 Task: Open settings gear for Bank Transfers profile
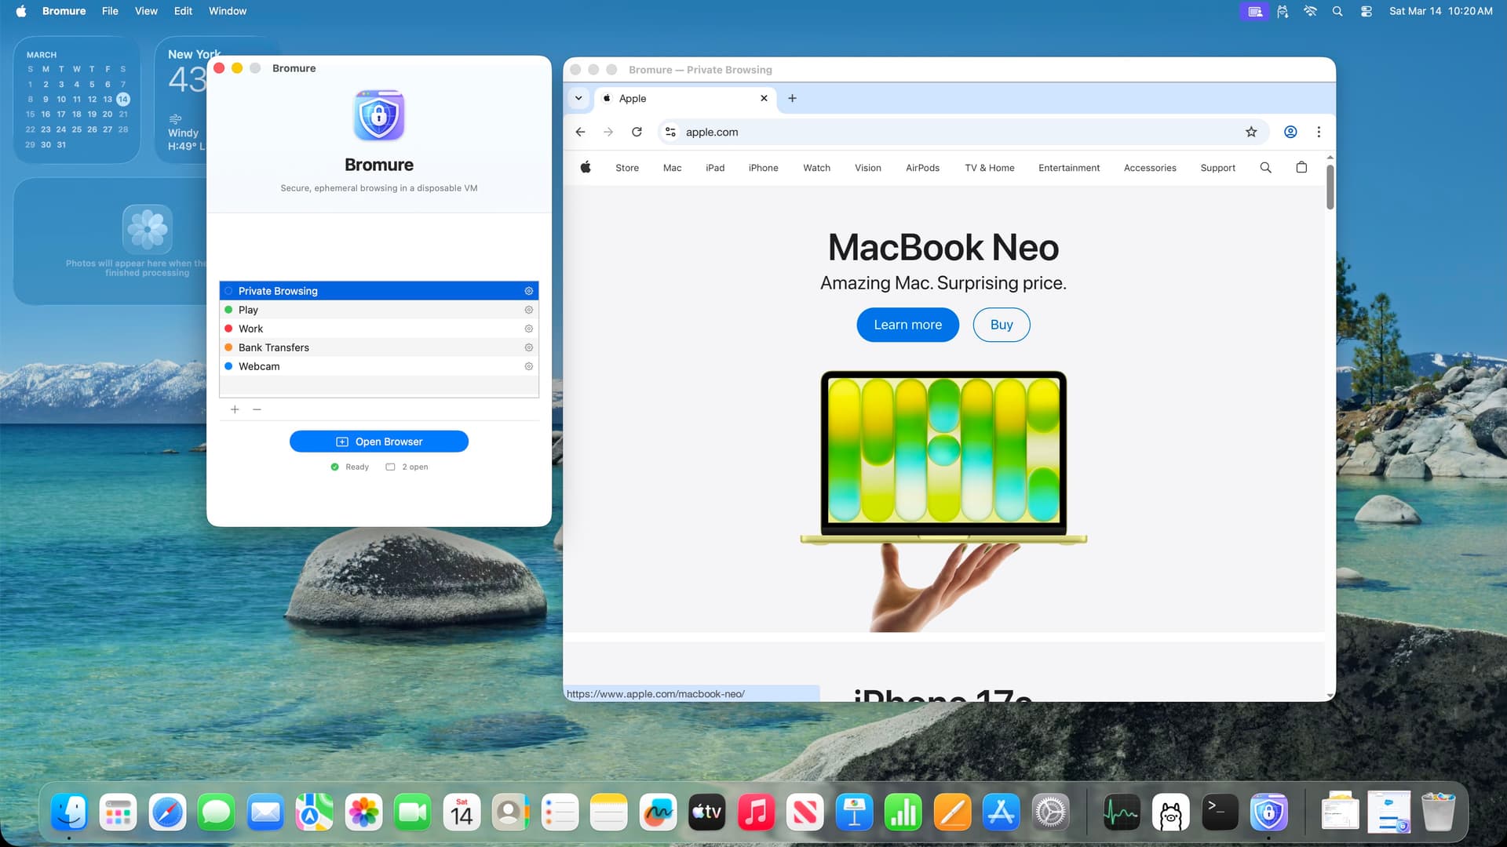tap(528, 347)
